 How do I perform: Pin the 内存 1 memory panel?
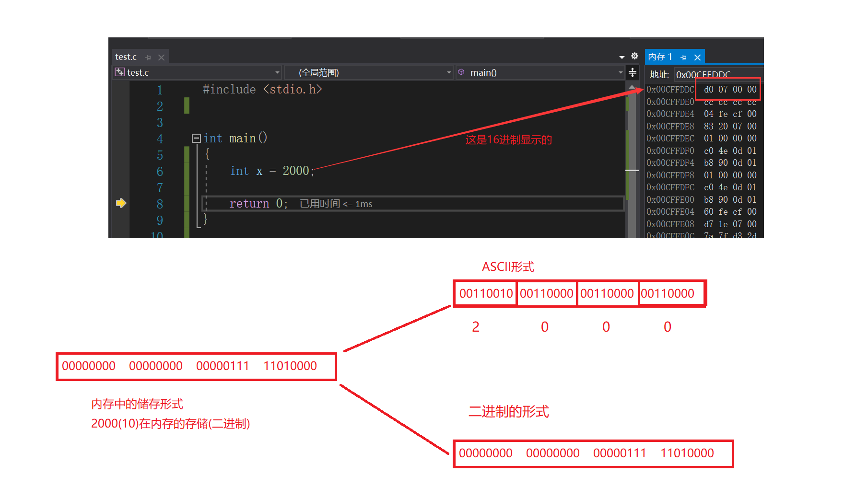[684, 58]
